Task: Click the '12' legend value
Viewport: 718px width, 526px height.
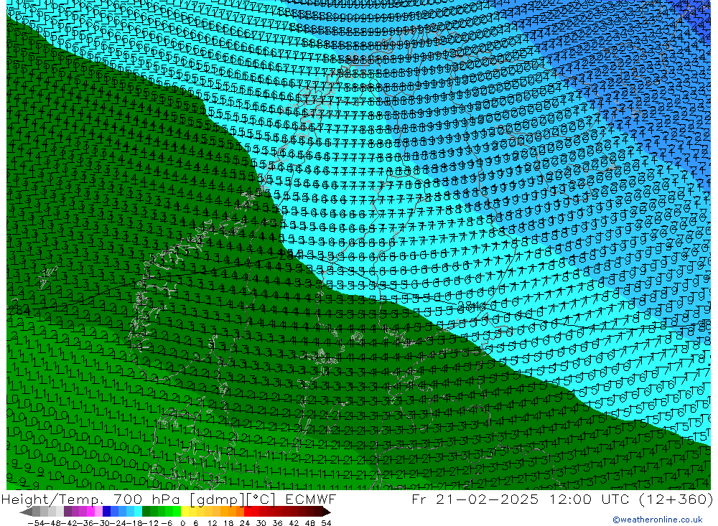Action: click(212, 523)
